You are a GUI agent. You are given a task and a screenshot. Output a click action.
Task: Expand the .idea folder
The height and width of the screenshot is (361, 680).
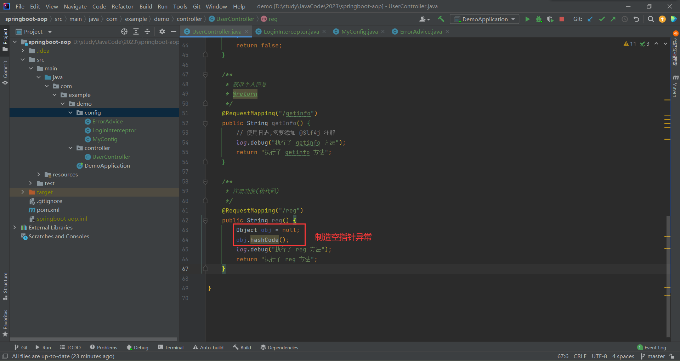pos(23,51)
